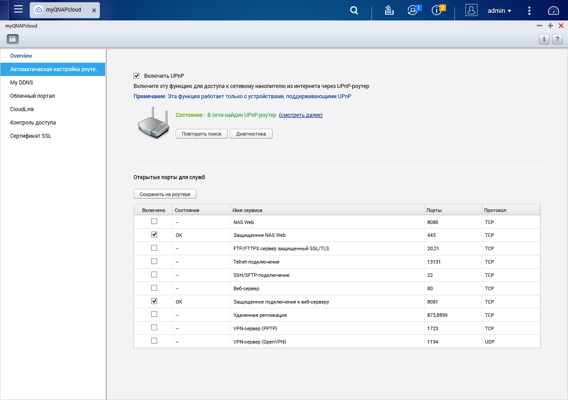Close the myQNAPcloud taskbar tab
Viewport: 568px width, 400px height.
(94, 10)
